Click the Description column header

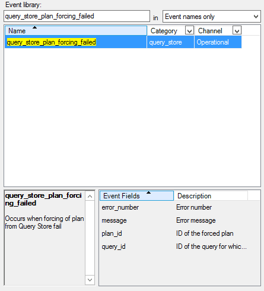point(211,196)
